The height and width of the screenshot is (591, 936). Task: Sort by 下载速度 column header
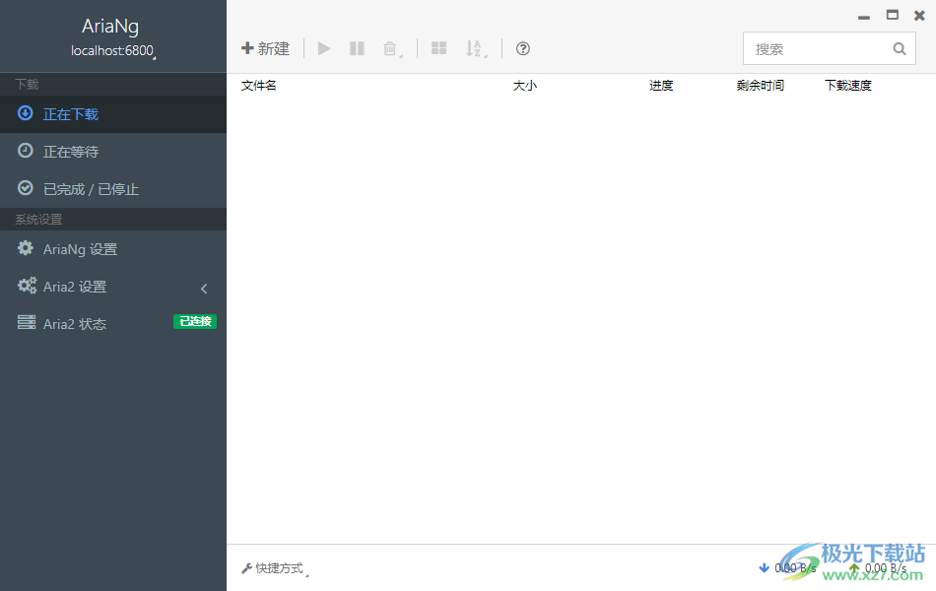point(847,86)
